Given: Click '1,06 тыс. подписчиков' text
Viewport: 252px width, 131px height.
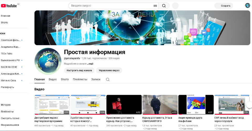Looking at the screenshot, I should point(94,58).
